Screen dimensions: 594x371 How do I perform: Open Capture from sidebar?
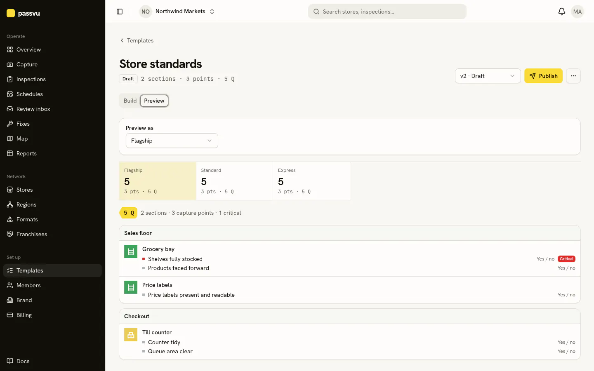[52, 64]
